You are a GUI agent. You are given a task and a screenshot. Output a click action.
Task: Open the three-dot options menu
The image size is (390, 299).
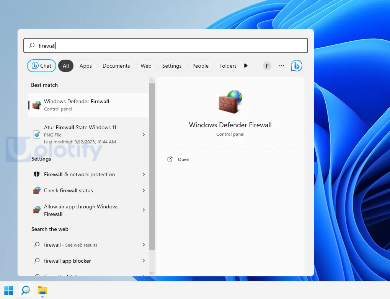tap(282, 66)
